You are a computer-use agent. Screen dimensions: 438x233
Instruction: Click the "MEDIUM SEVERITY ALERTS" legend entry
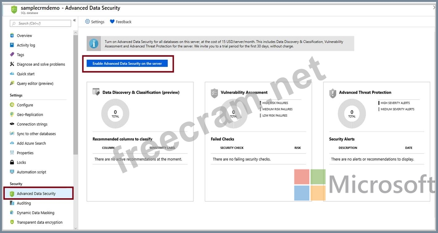[396, 109]
